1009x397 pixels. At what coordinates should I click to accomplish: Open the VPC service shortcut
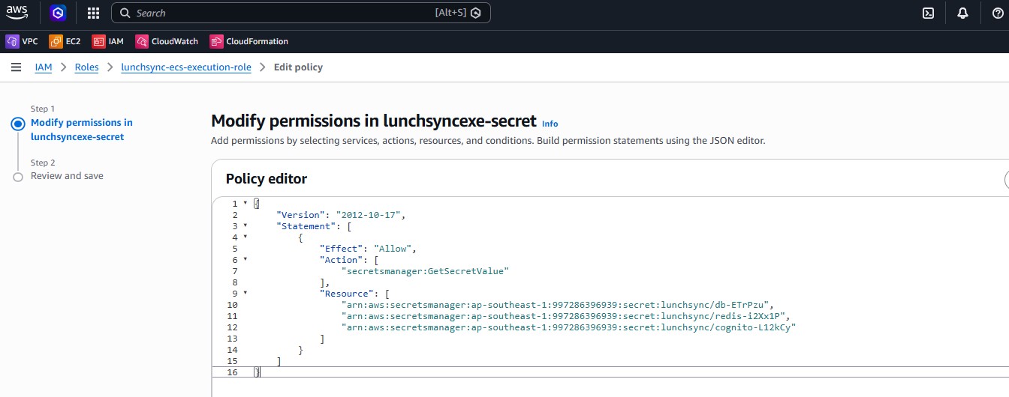[x=22, y=41]
